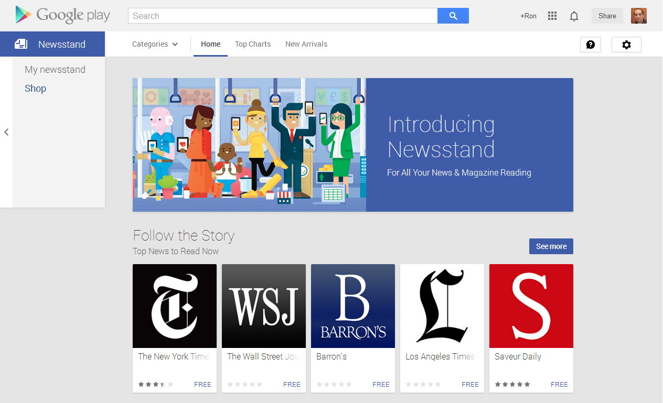Click the Introducing Newsstand banner
The height and width of the screenshot is (403, 663).
coord(352,145)
